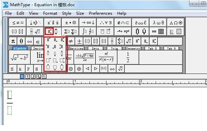Open the Edit menu
The height and width of the screenshot is (131, 207).
[x=20, y=13]
